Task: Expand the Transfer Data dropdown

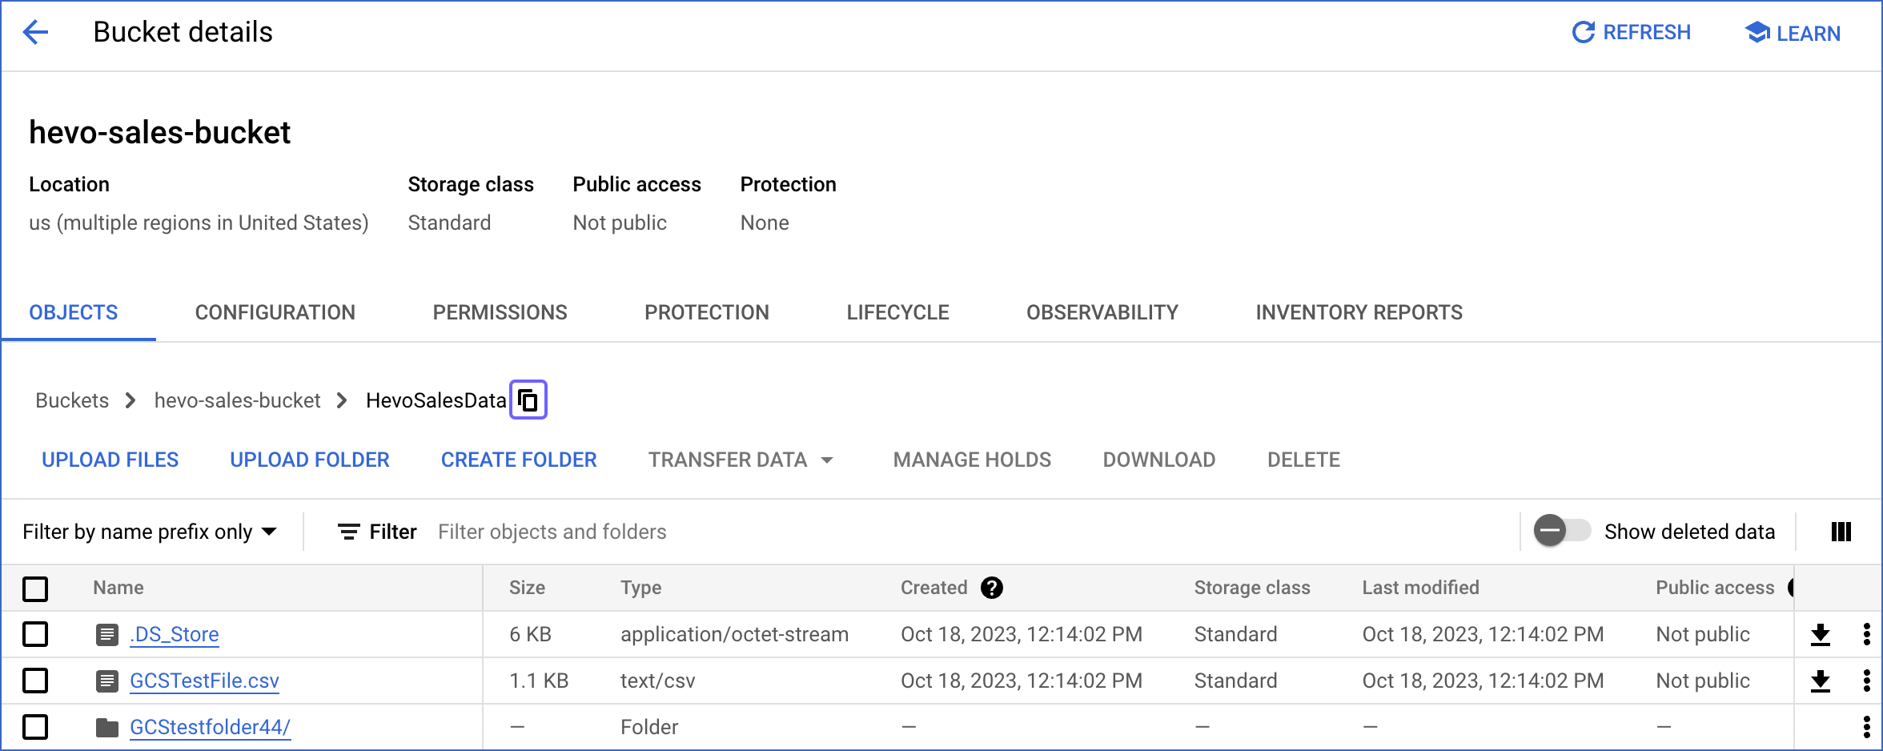Action: (x=741, y=460)
